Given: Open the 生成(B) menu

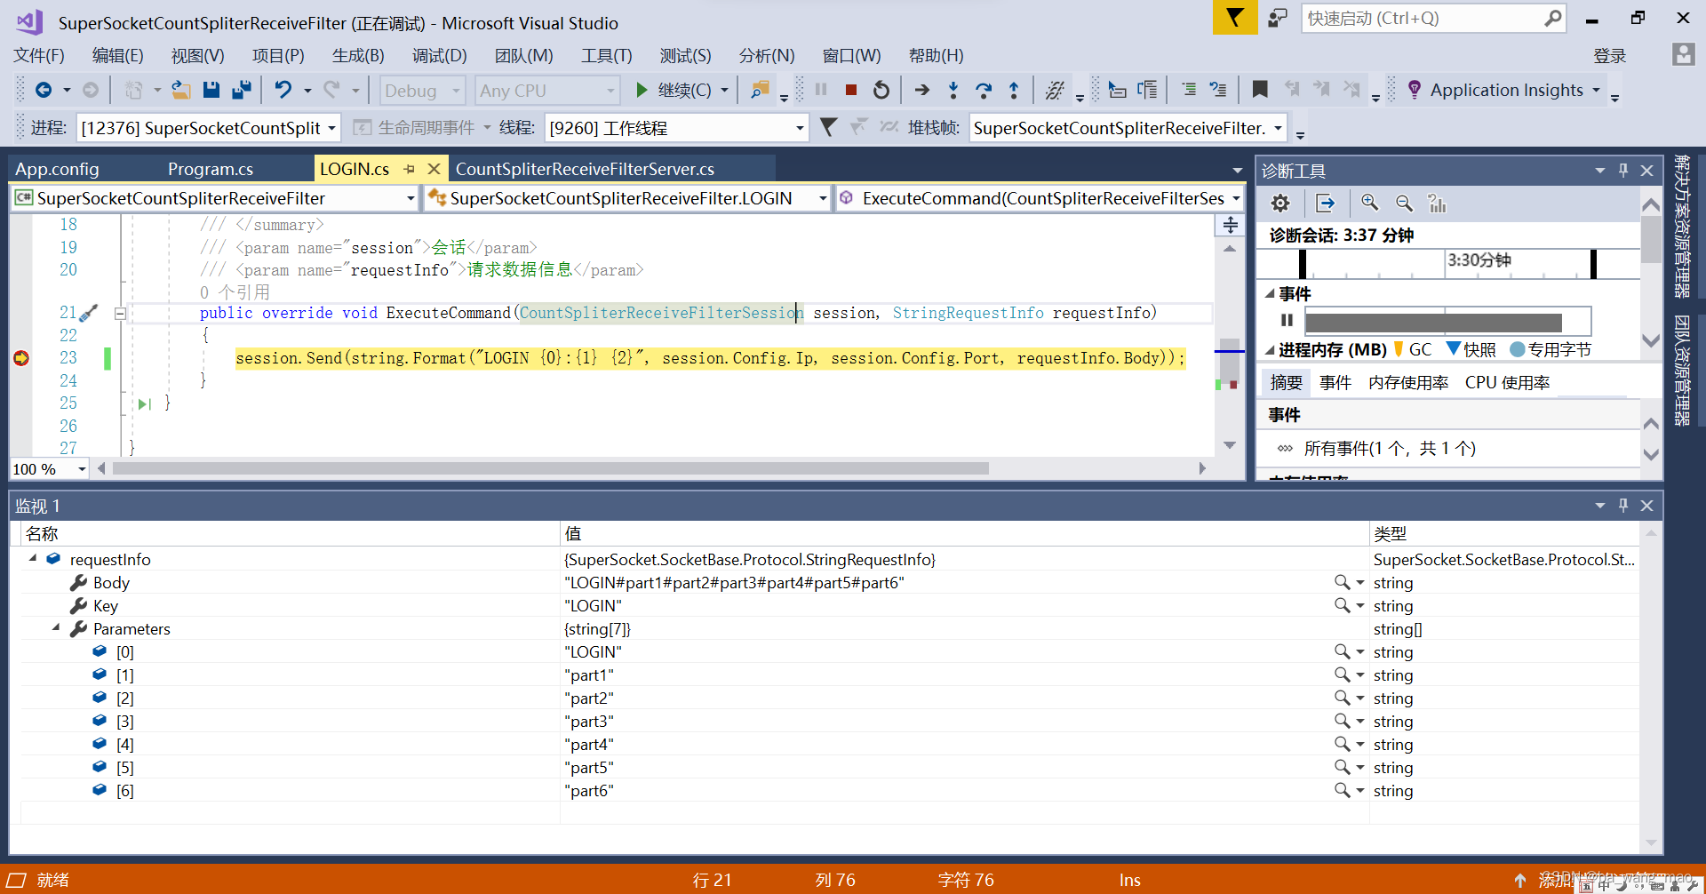Looking at the screenshot, I should point(358,55).
